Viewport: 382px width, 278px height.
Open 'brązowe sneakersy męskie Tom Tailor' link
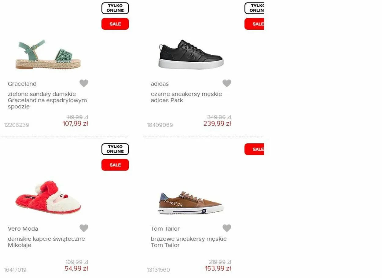click(189, 242)
